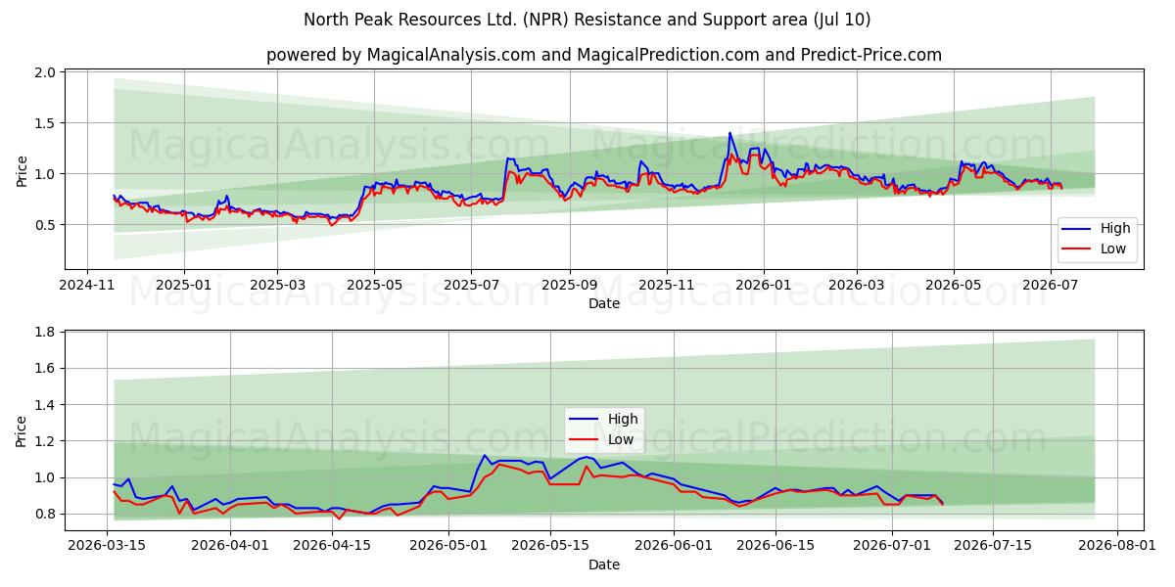Click the '2025-05' date tick

click(374, 285)
